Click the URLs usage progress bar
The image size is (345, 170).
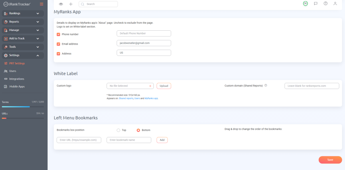pyautogui.click(x=23, y=118)
